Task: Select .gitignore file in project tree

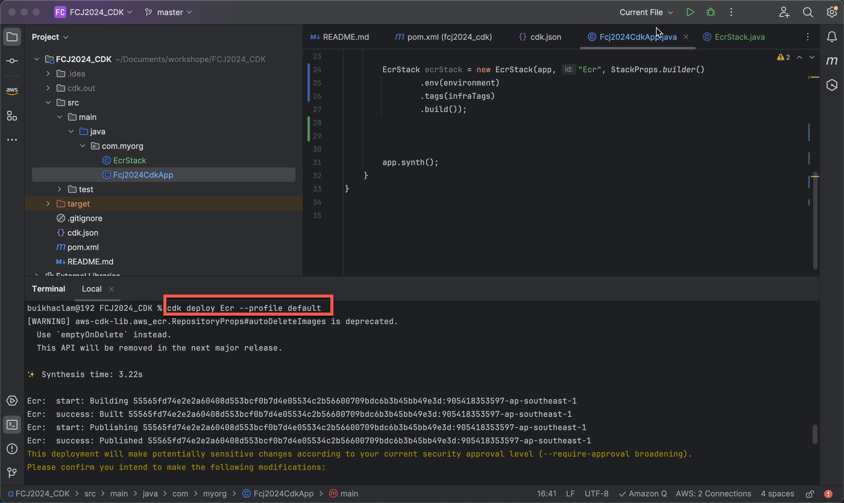Action: pyautogui.click(x=79, y=218)
